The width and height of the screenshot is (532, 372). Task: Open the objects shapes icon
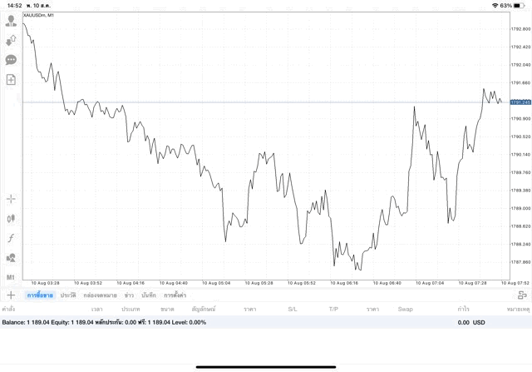click(11, 257)
